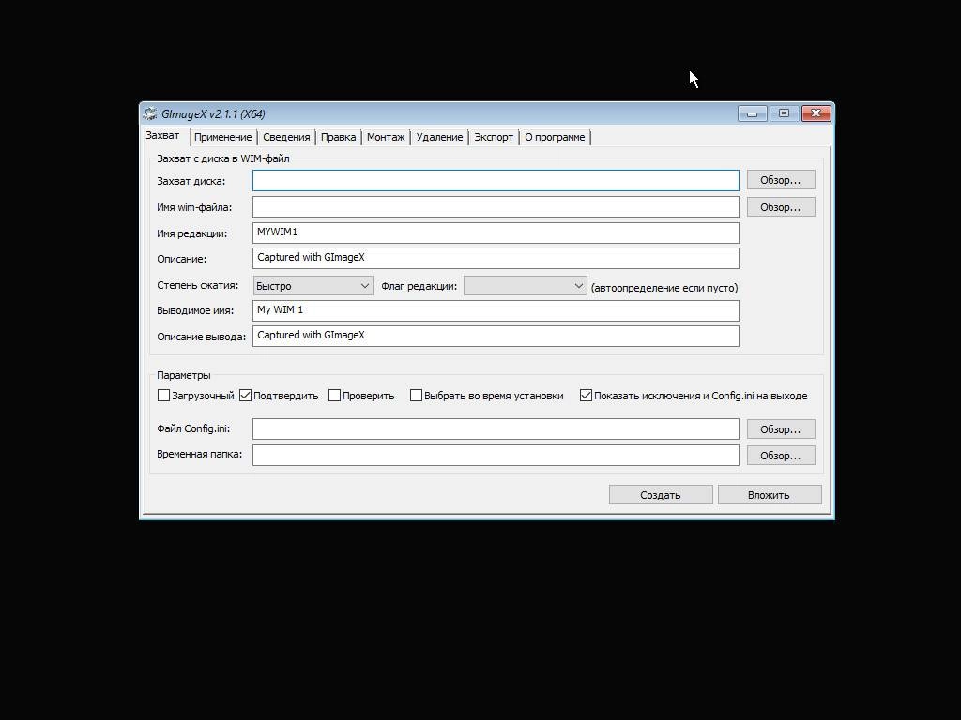Close the GImageX window
Viewport: 961px width, 720px height.
[x=816, y=113]
